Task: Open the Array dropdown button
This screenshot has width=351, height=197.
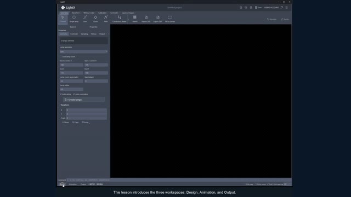Action: click(x=86, y=123)
